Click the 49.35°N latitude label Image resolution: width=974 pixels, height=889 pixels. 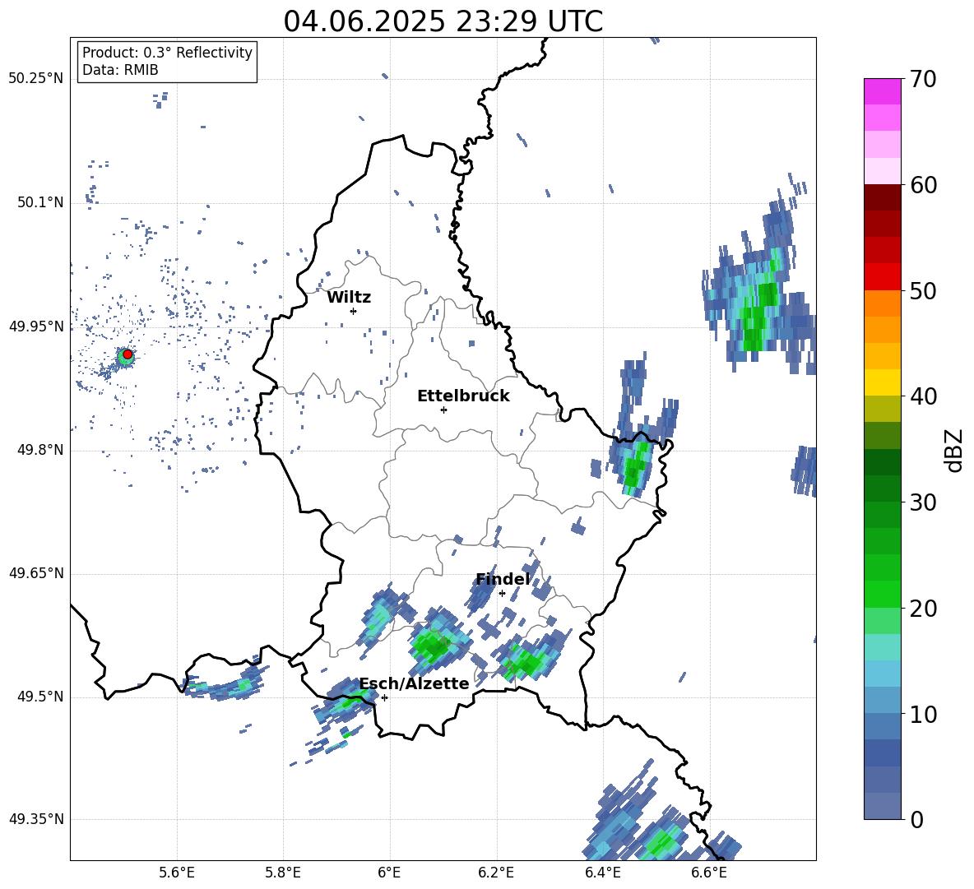(x=36, y=819)
